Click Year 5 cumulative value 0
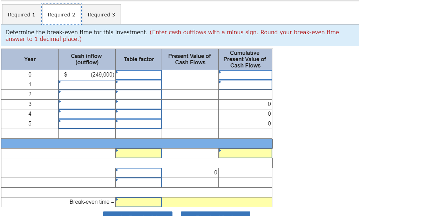This screenshot has height=216, width=421. [x=269, y=124]
